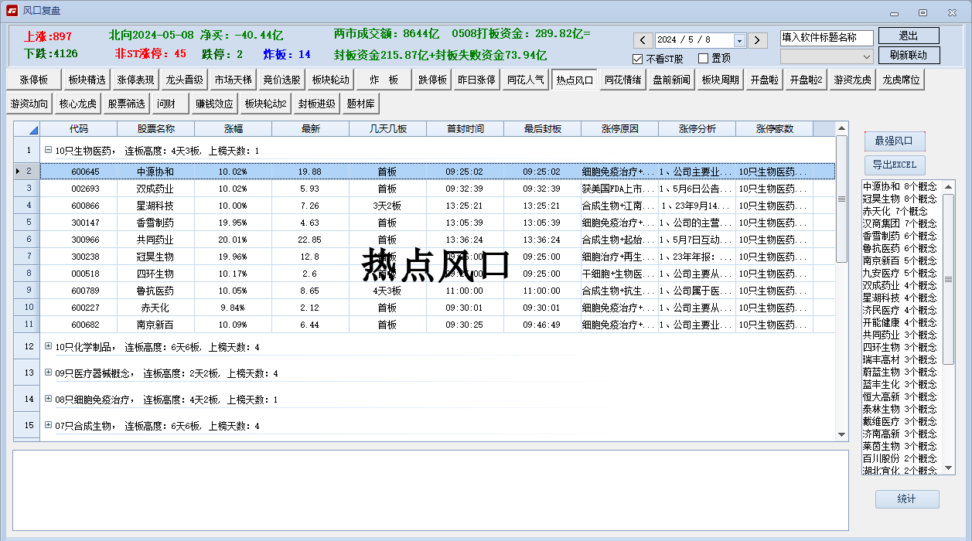
Task: Toggle the 不看ST股 checkbox
Action: [x=638, y=59]
